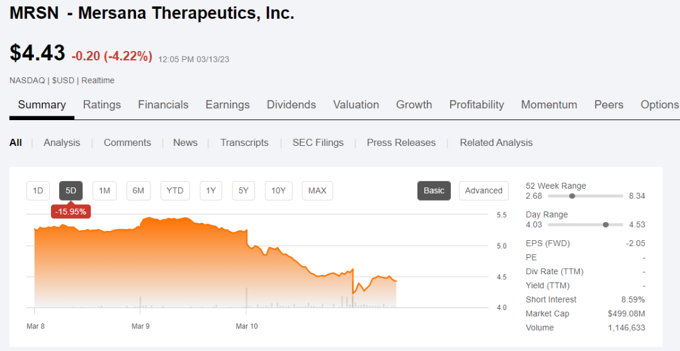
Task: Click the Day Range slider marker
Action: pyautogui.click(x=606, y=225)
